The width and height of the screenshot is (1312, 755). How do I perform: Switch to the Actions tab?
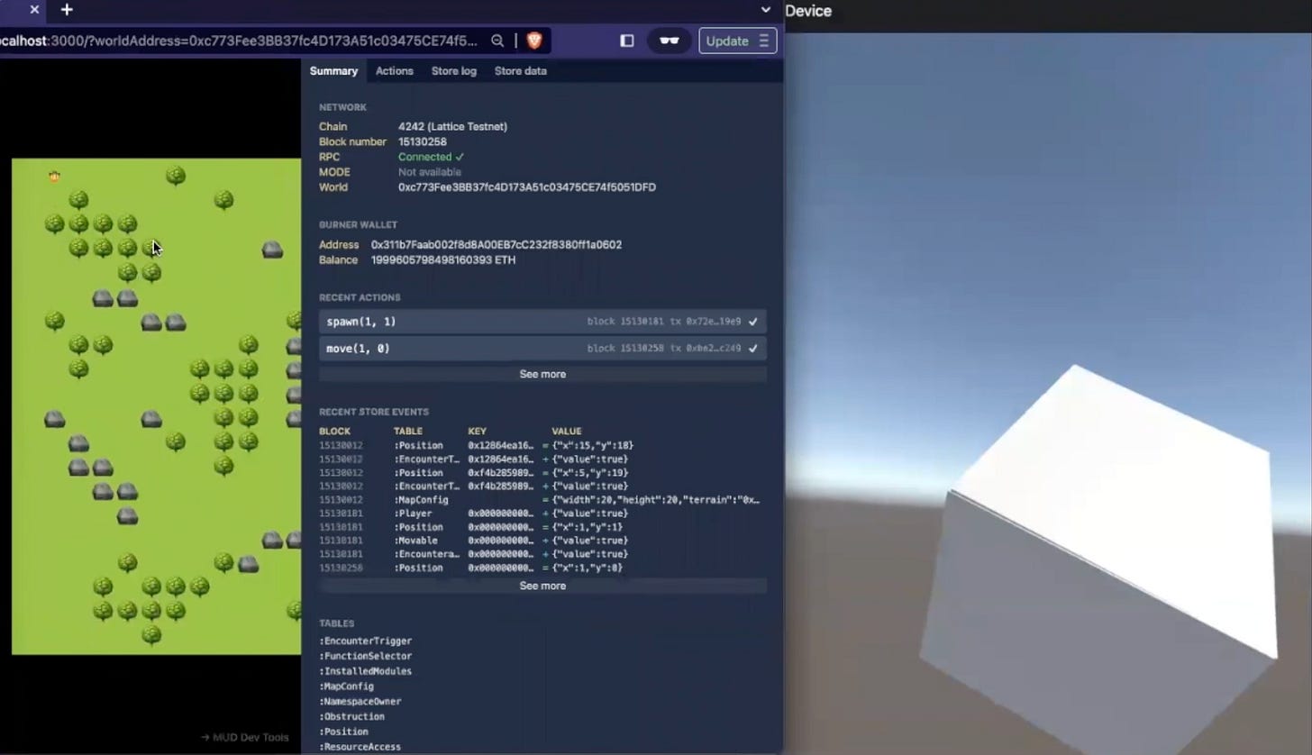394,70
